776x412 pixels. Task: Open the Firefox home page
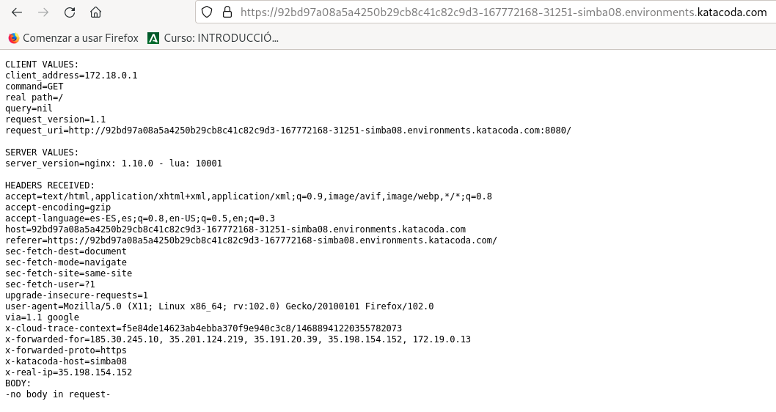tap(95, 12)
